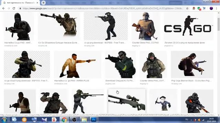
Task: Click the page vertical scrollbar thumb
Action: tap(219, 24)
